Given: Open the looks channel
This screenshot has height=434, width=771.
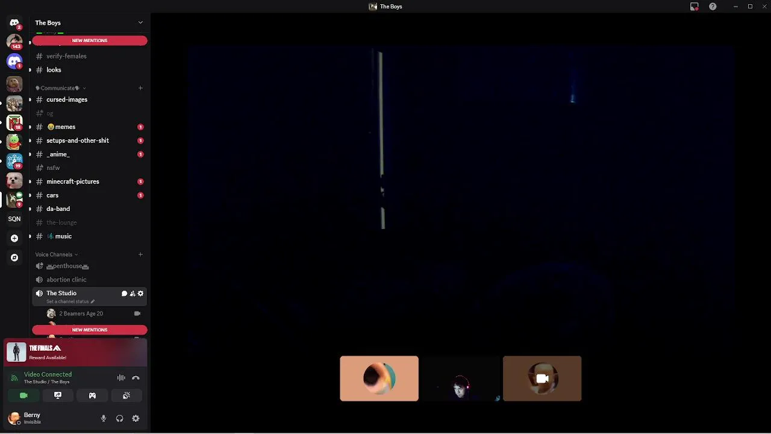Looking at the screenshot, I should (x=90, y=70).
